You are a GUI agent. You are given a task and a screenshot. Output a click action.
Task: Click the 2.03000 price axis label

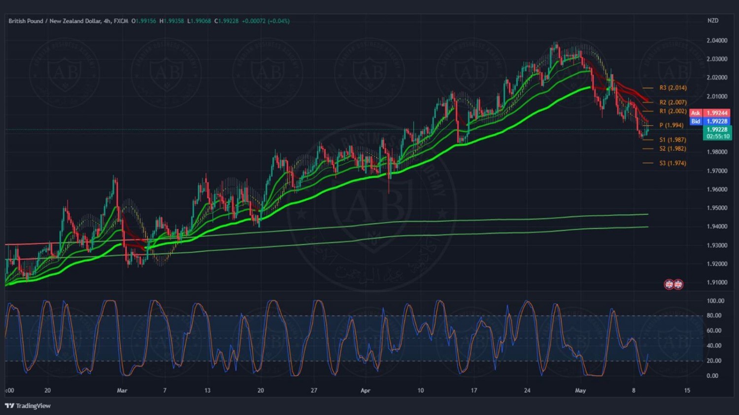717,59
